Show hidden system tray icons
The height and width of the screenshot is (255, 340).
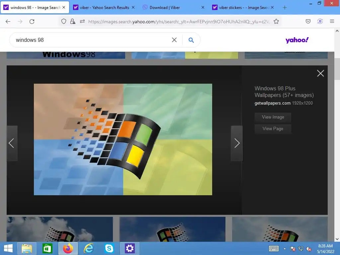point(285,249)
